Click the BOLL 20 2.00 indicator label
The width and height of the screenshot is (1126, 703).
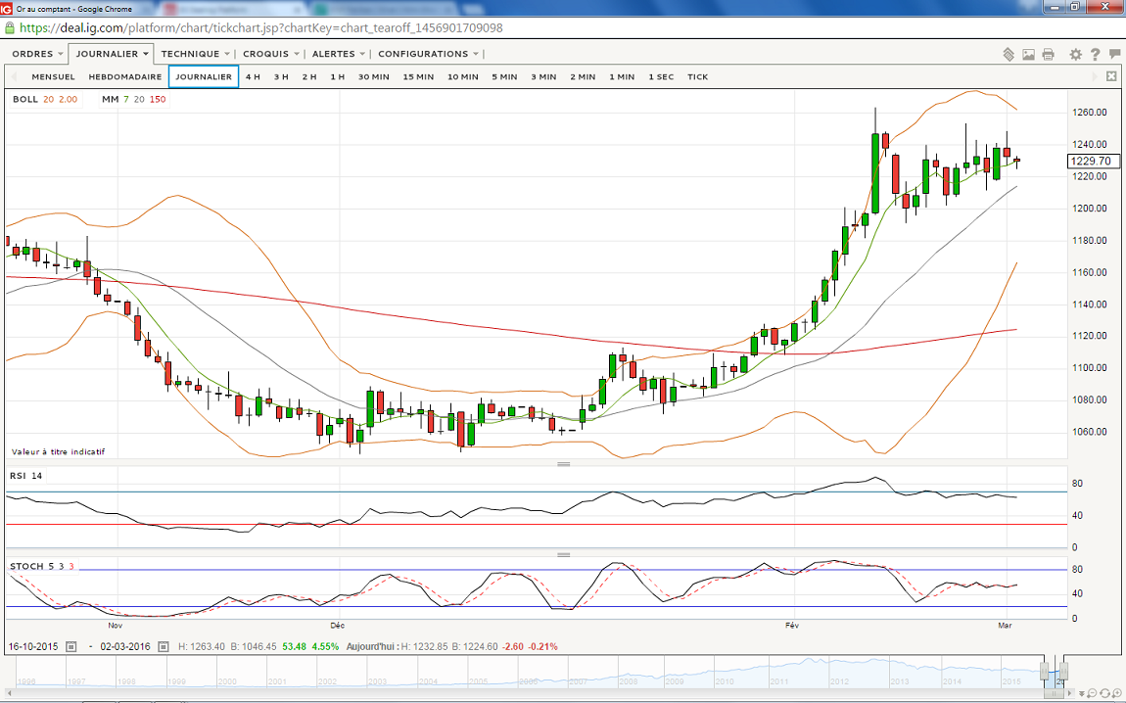pos(45,99)
